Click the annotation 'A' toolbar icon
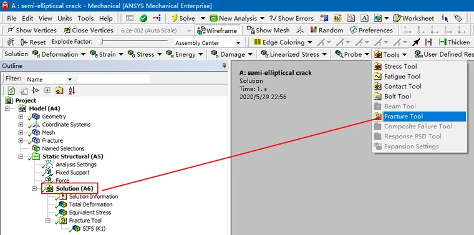The width and height of the screenshot is (474, 235). pyautogui.click(x=365, y=18)
